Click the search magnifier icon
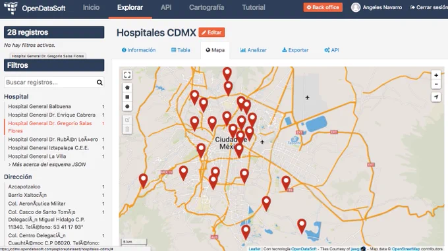448x251 pixels. 99,82
